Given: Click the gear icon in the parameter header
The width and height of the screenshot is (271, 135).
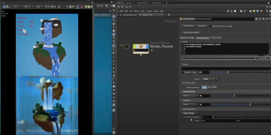Looking at the screenshot, I should click(x=256, y=19).
